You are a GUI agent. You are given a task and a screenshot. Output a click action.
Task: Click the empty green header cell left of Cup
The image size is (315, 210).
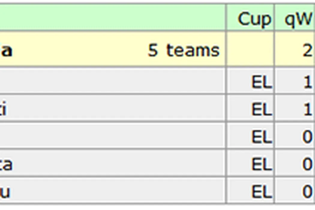112,17
